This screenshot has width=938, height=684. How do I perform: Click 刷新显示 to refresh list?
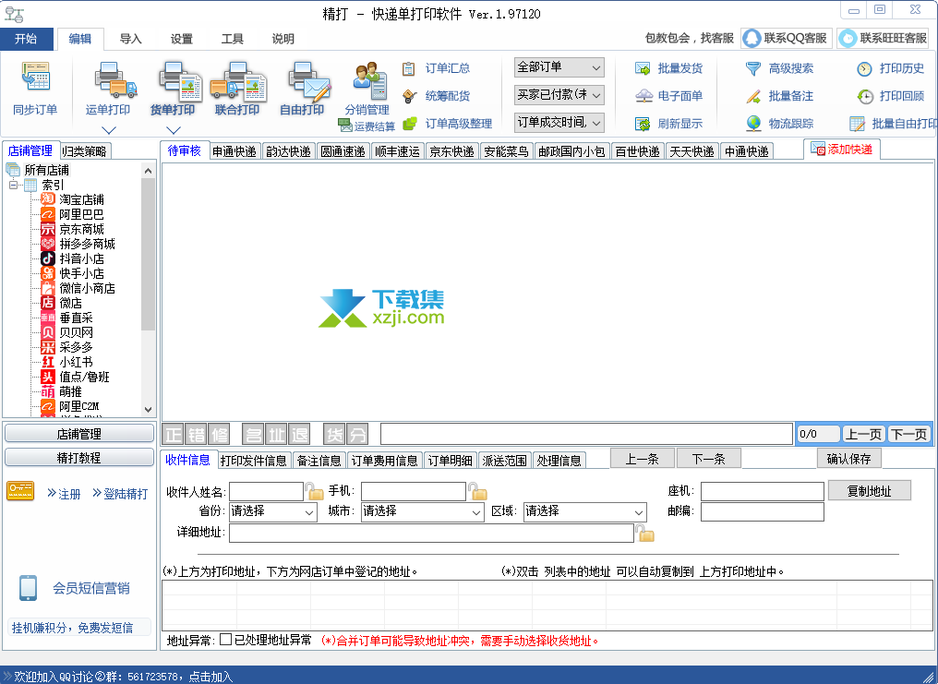point(668,124)
